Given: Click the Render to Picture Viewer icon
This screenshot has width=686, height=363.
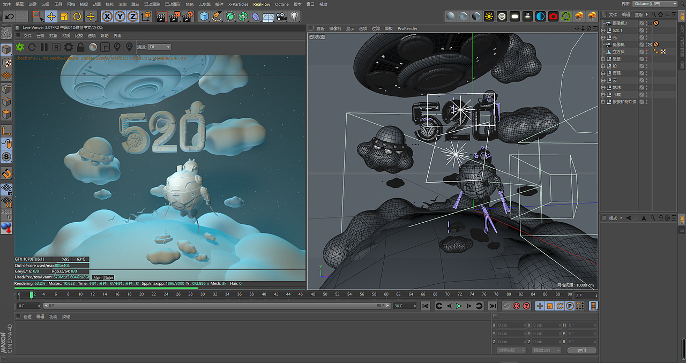Looking at the screenshot, I should [x=174, y=17].
